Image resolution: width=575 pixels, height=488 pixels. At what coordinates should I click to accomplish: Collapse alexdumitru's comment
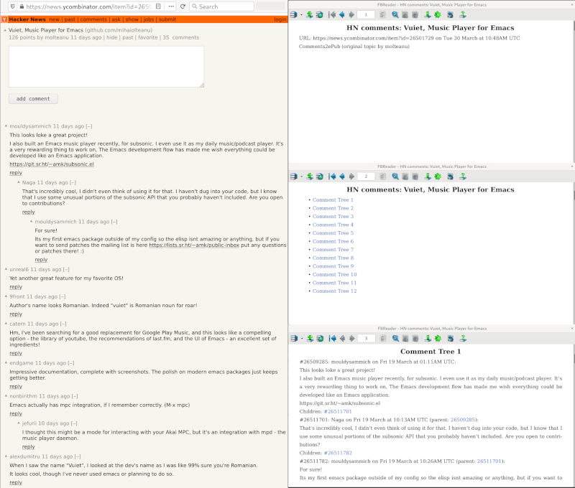point(78,456)
